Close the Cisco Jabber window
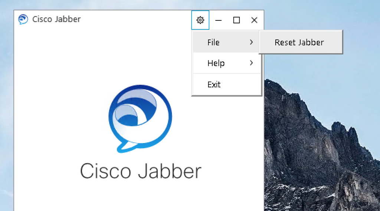The image size is (380, 211). click(x=254, y=20)
